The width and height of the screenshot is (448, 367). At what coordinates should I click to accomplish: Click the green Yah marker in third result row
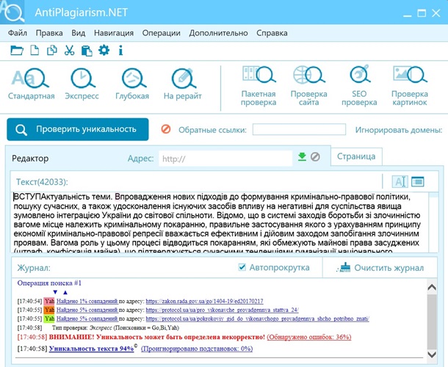pos(49,319)
